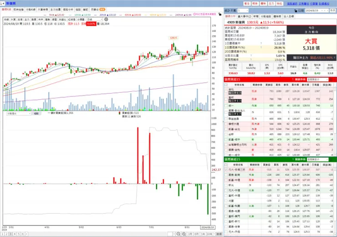Tick the checkbox for broker 新光
This screenshot has width=337, height=237.
pyautogui.click(x=226, y=185)
